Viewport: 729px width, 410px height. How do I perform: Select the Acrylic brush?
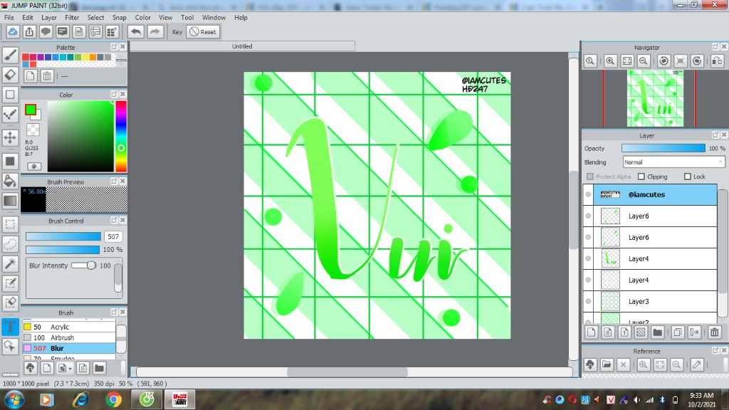[69, 327]
